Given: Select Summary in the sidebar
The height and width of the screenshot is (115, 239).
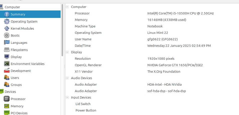Looking at the screenshot, I should [x=18, y=14].
